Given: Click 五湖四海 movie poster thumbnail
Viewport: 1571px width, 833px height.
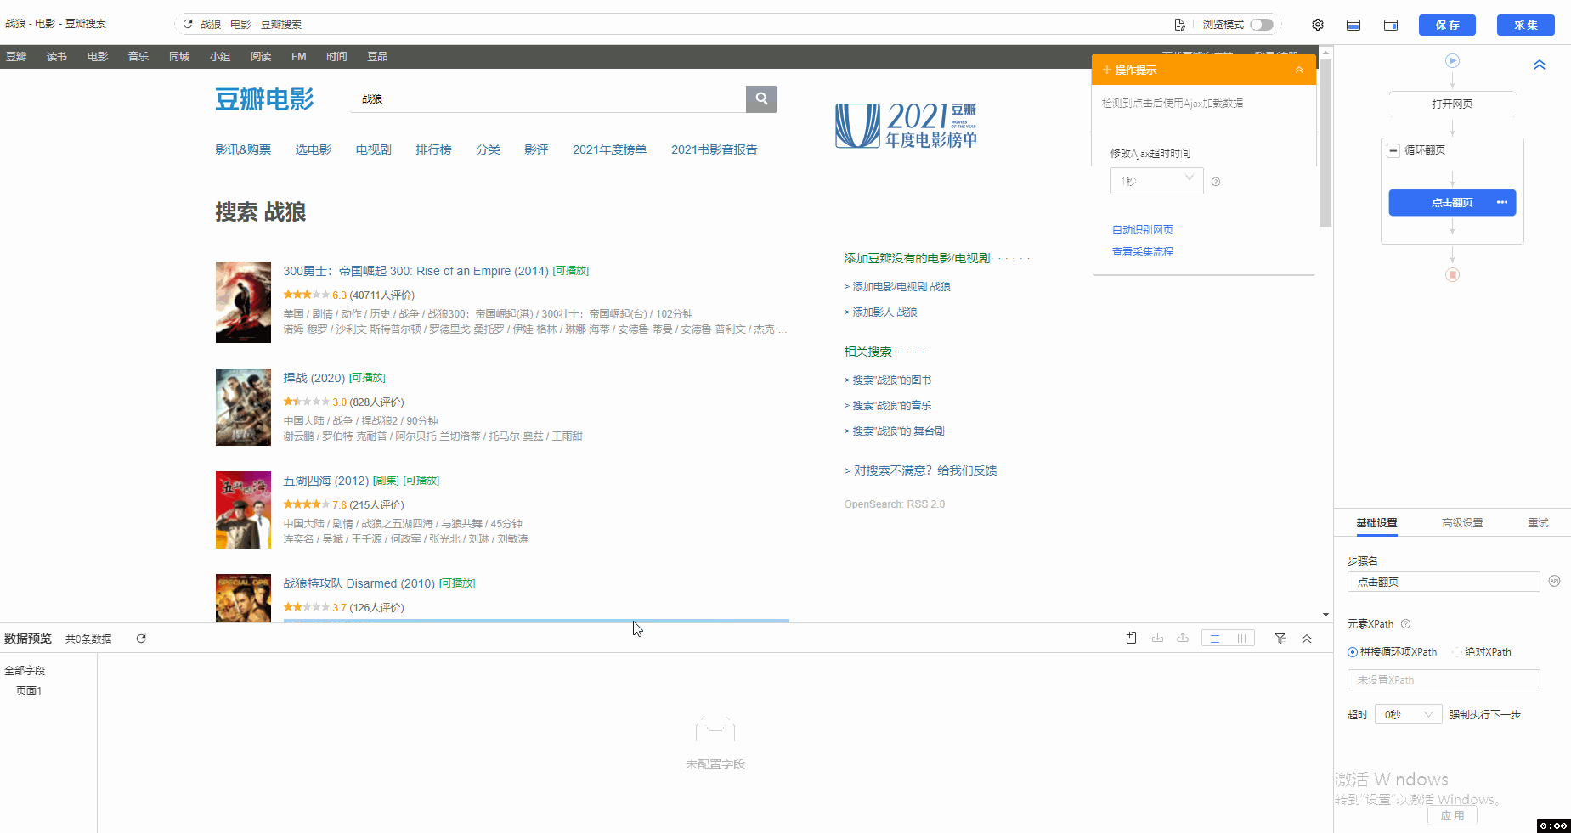Looking at the screenshot, I should (243, 509).
